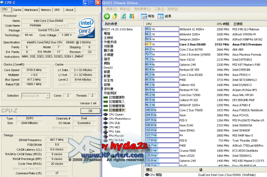Switch to the Mainboard tab in CPU-Z

point(31,10)
